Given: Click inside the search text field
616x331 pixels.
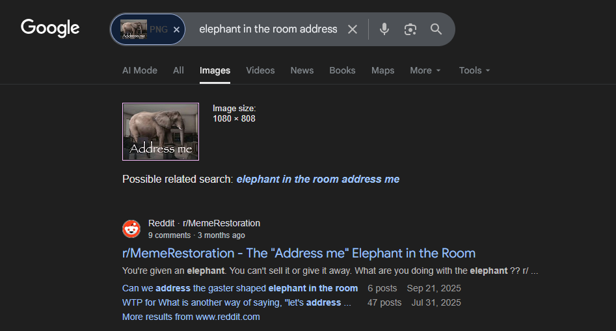Looking at the screenshot, I should click(268, 29).
